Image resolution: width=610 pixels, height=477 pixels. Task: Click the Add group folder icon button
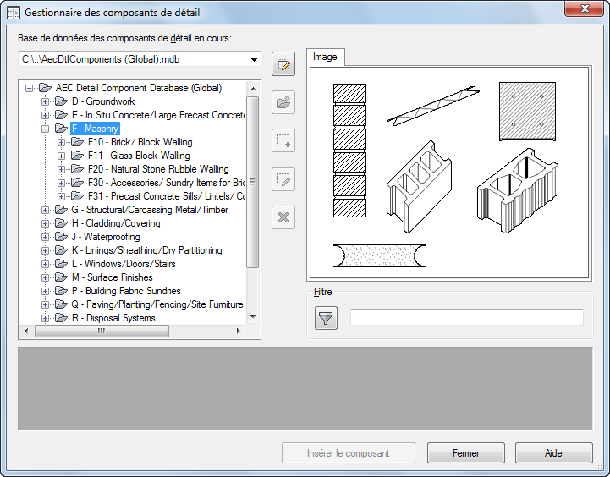(x=283, y=102)
